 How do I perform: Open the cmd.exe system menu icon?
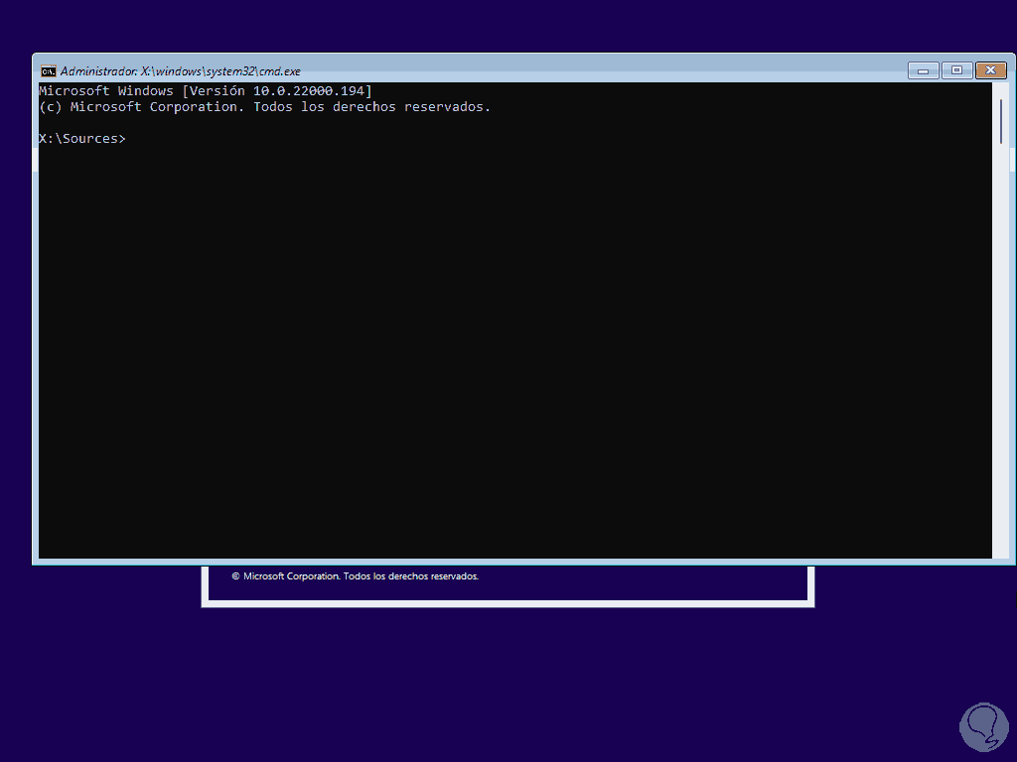(x=48, y=71)
